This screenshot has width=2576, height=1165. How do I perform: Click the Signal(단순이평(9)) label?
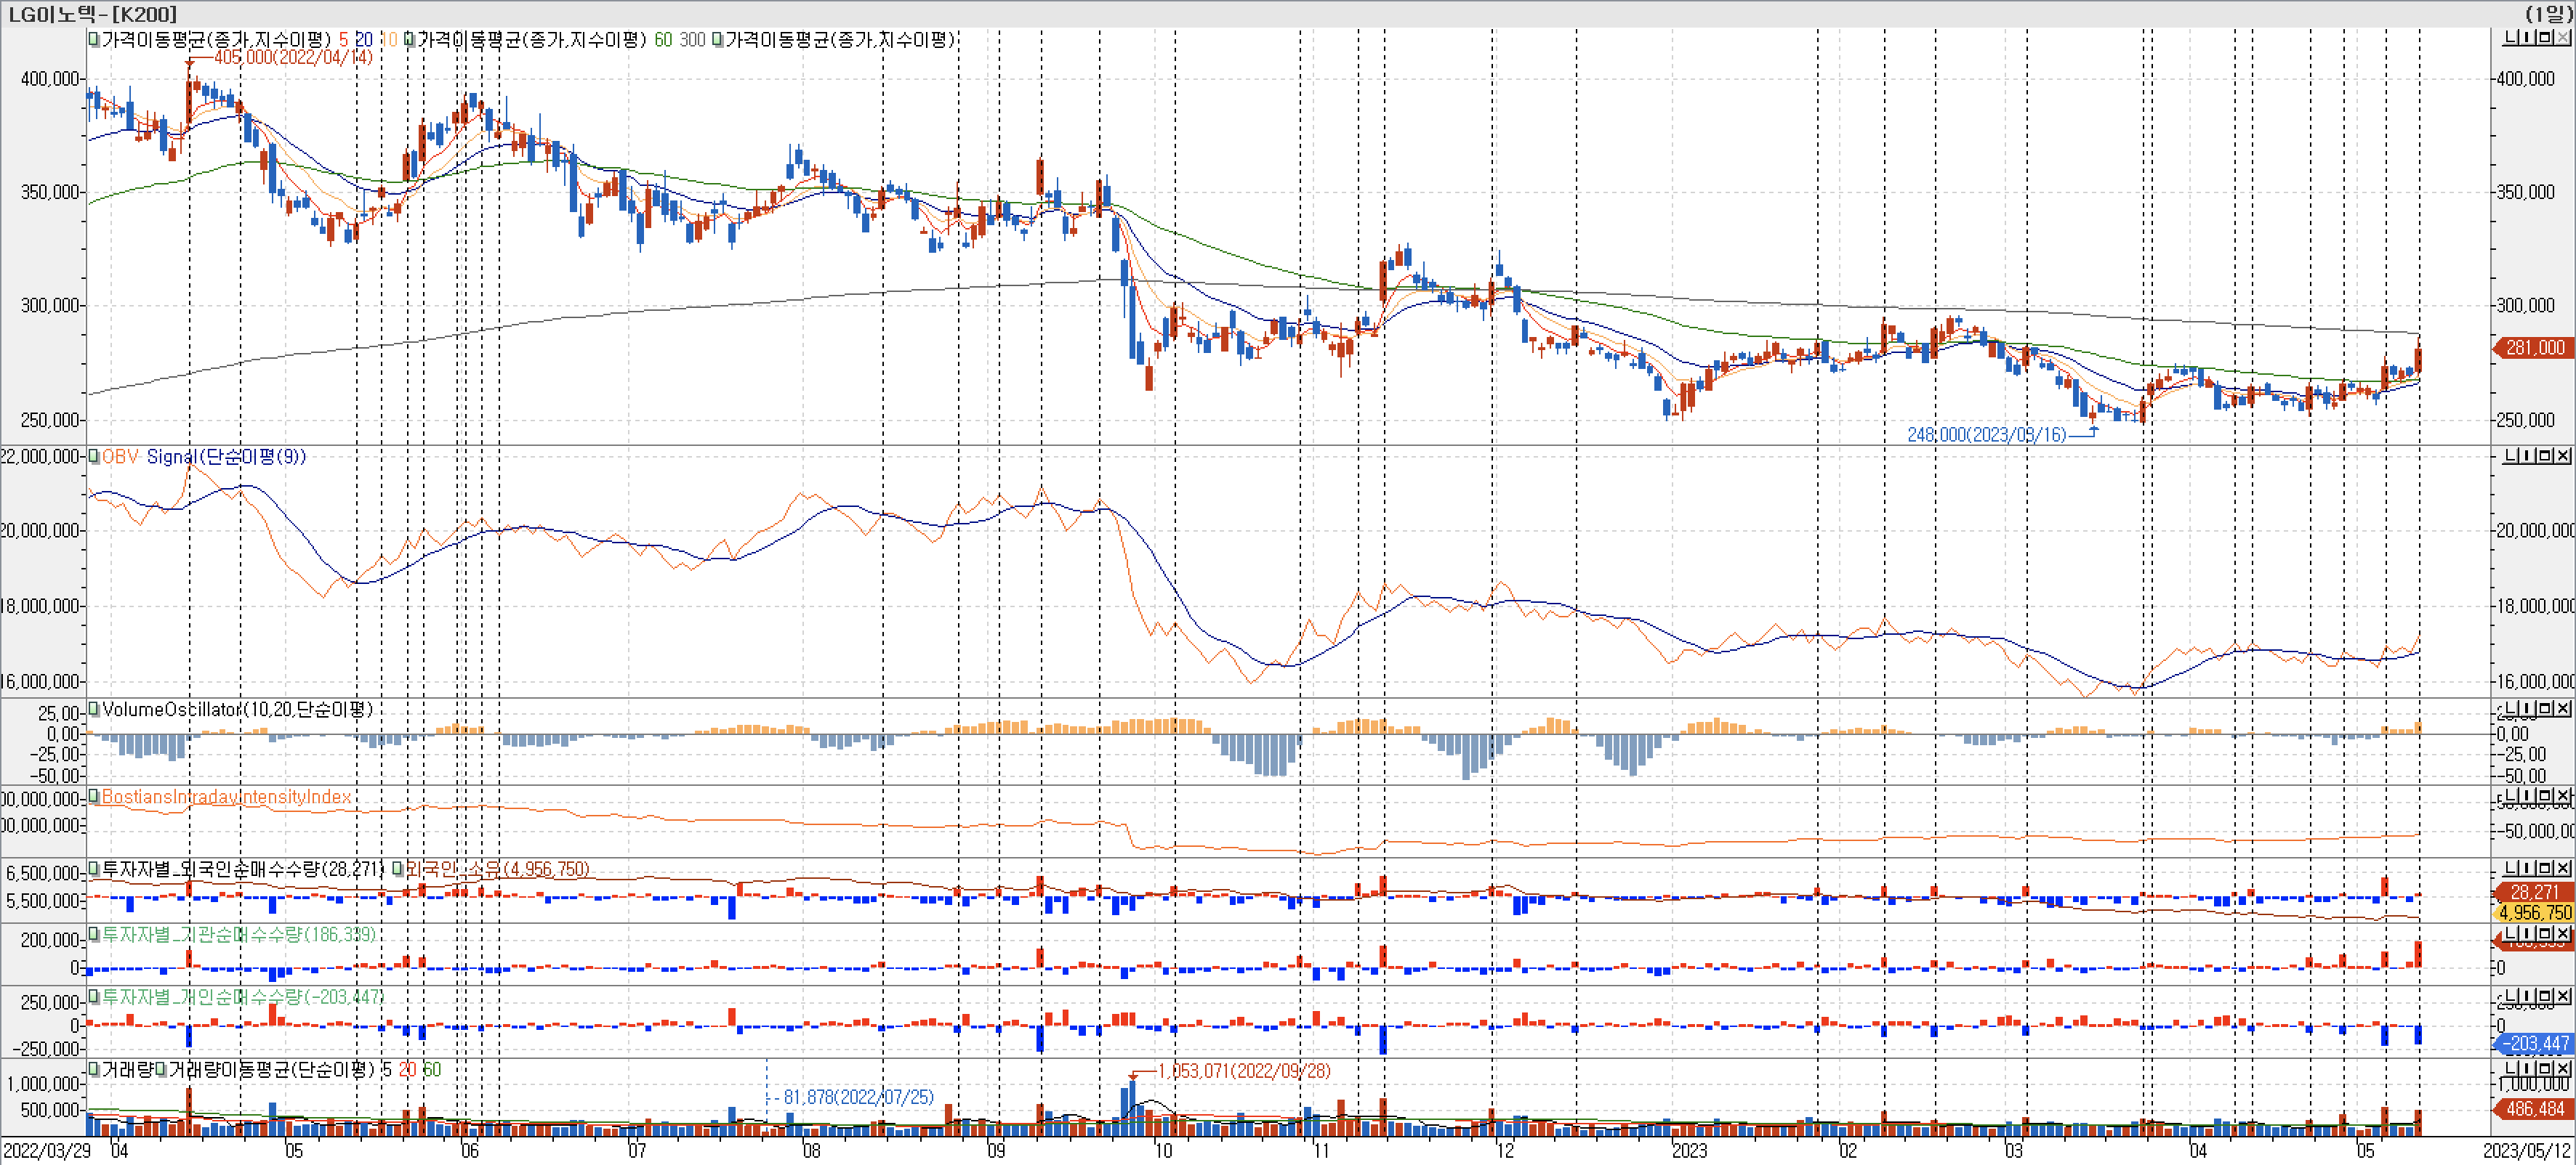coord(226,457)
